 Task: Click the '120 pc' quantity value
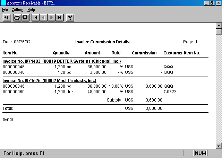point(65,72)
